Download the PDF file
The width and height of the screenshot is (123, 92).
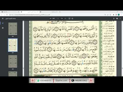[114, 18]
